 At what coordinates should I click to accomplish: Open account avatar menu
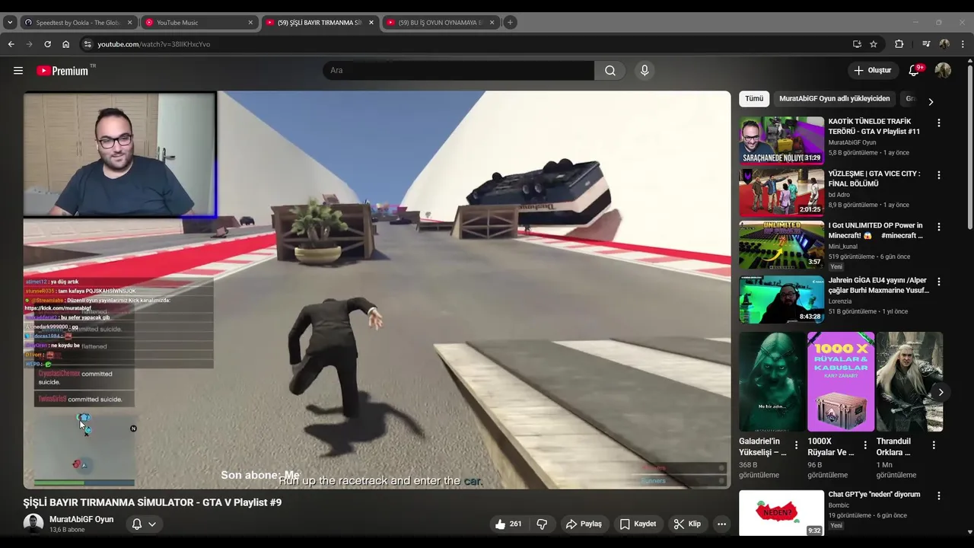[x=943, y=71]
